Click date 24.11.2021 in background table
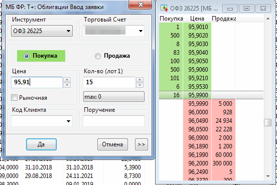 tap(79, 176)
